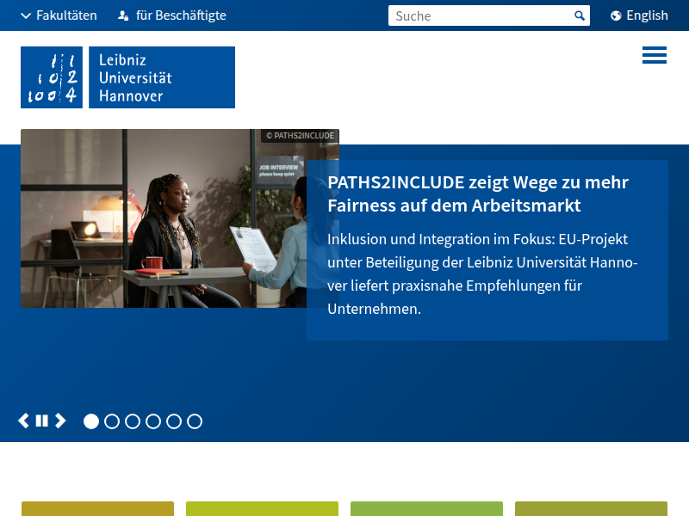Advance to next slide arrow
Viewport: 689px width, 516px height.
pos(60,421)
